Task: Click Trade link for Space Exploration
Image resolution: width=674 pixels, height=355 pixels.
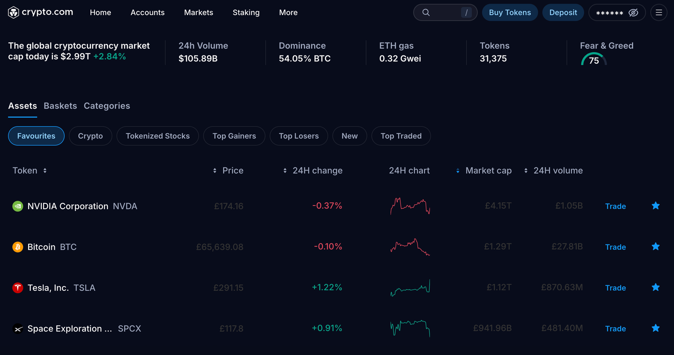Action: (615, 329)
